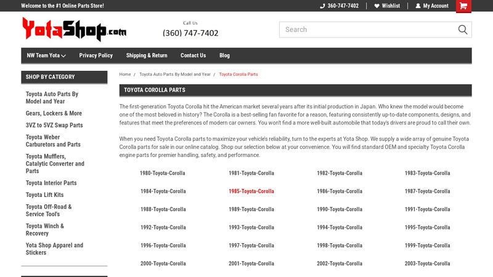This screenshot has height=277, width=493.
Task: Select 1995-Toyota-Corolla link
Action: [427, 227]
